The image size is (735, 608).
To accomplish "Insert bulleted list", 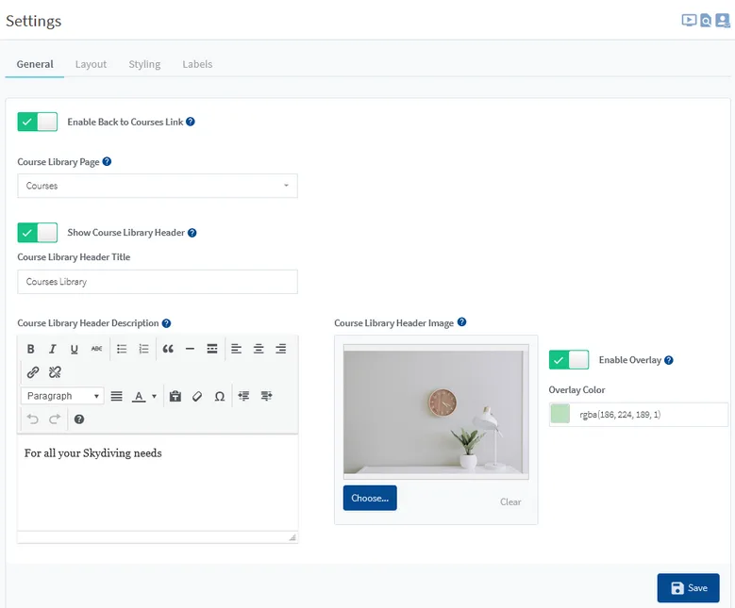I will [122, 349].
